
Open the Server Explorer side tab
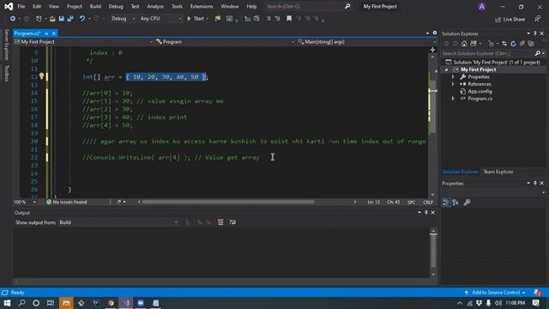click(6, 45)
